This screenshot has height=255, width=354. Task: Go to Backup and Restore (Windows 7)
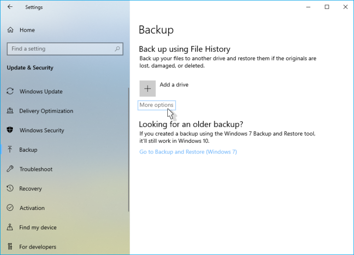[188, 152]
